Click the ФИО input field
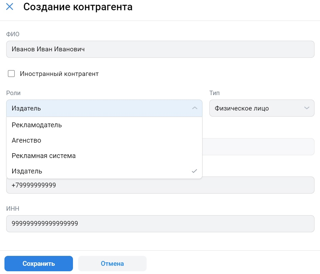Viewport: 320px width, 274px height. [160, 49]
